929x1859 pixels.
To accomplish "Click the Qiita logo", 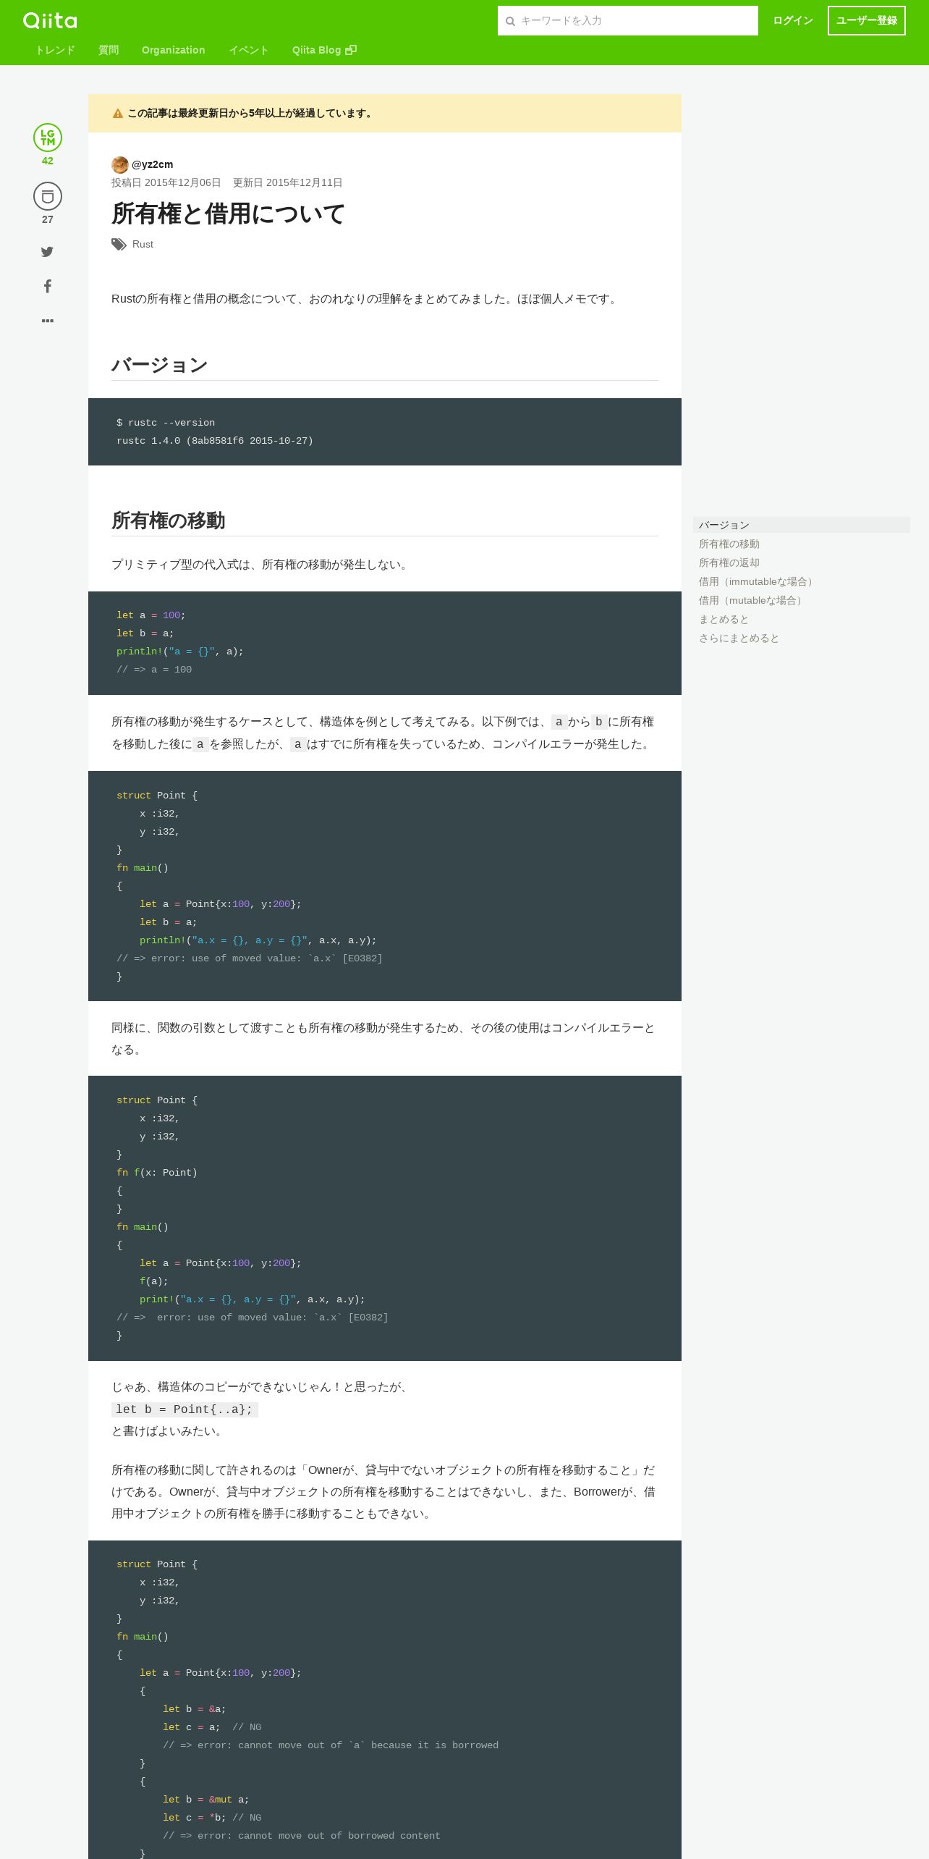I will tap(50, 20).
